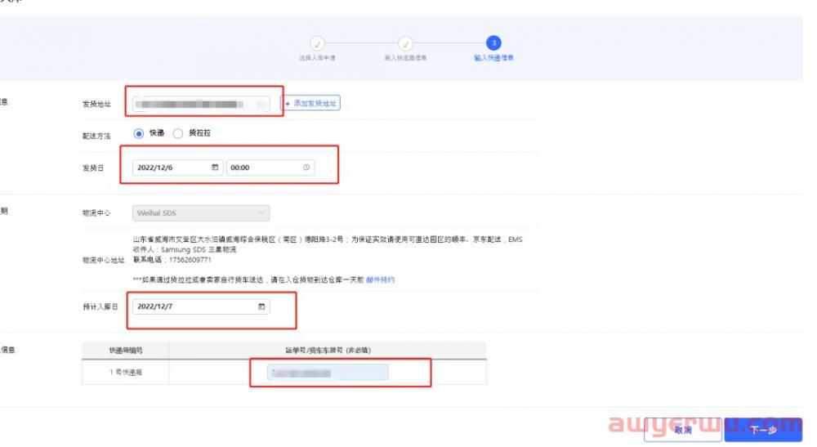This screenshot has width=817, height=447.
Task: Click the step 3 numbered circle
Action: point(493,43)
